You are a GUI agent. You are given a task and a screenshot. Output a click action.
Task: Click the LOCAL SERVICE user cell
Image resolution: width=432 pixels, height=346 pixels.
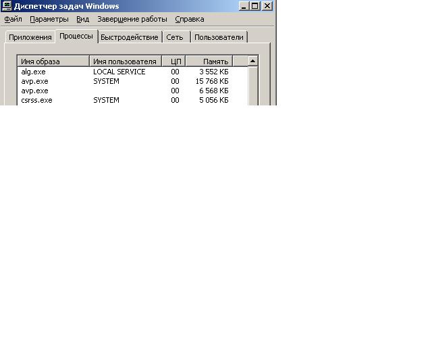119,72
